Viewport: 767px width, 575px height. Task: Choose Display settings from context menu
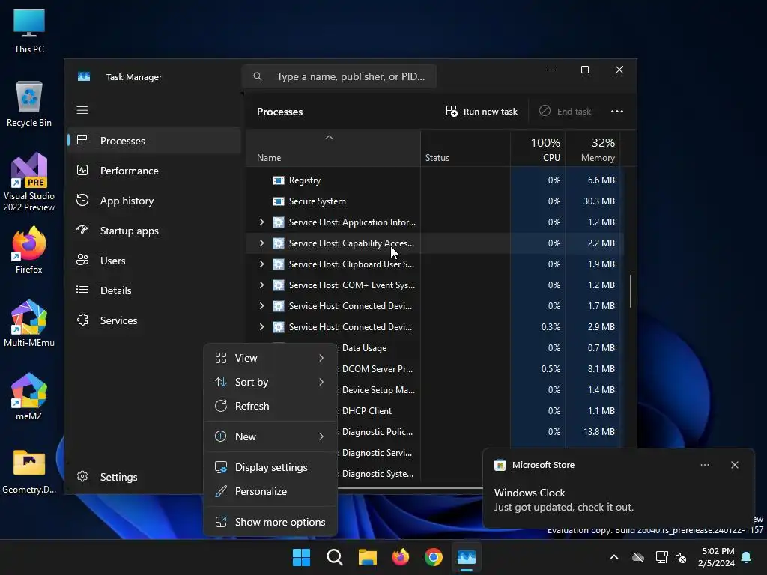coord(270,467)
